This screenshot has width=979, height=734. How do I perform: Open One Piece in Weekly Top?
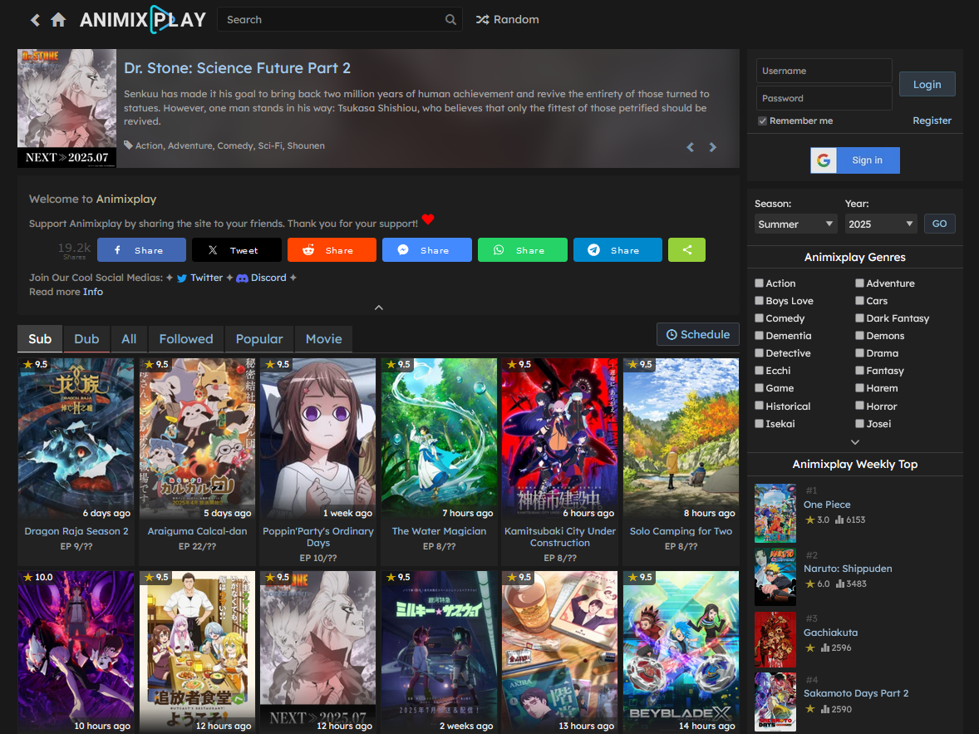point(827,505)
